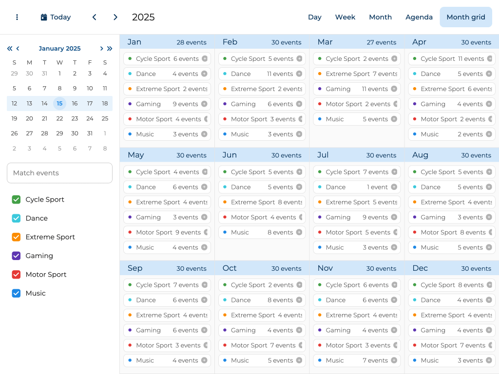The image size is (499, 374).
Task: Toggle the Extreme Sport filter checkbox
Action: point(16,237)
